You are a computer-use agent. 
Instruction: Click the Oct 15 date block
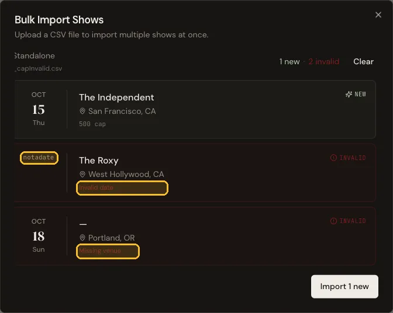pos(39,109)
